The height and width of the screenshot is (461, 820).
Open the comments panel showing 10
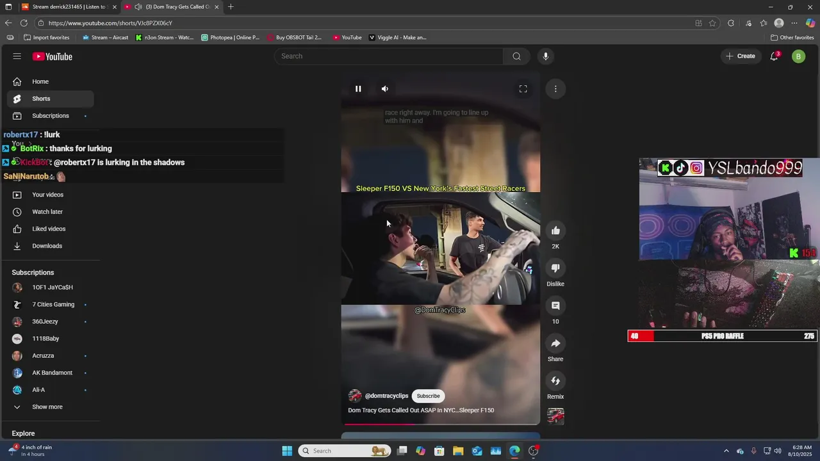tap(555, 306)
